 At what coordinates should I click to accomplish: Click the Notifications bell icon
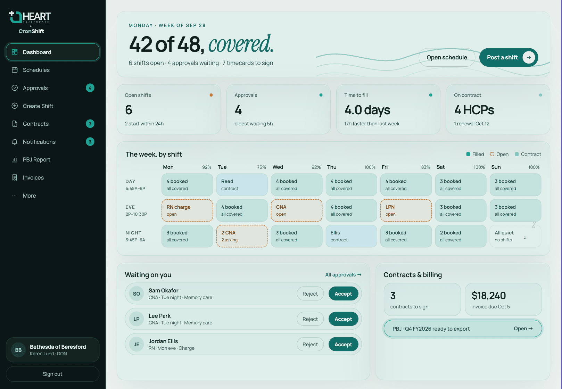click(x=15, y=142)
